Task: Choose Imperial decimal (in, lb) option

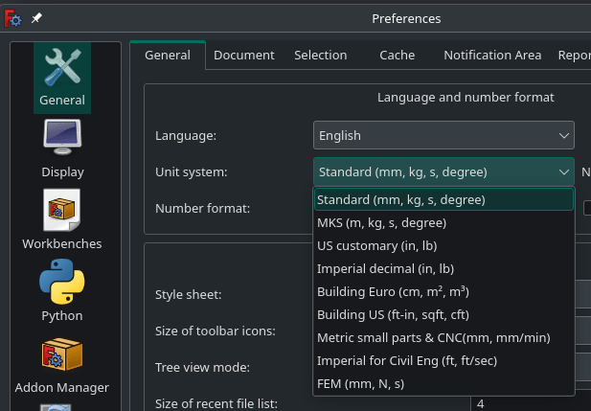Action: click(443, 269)
